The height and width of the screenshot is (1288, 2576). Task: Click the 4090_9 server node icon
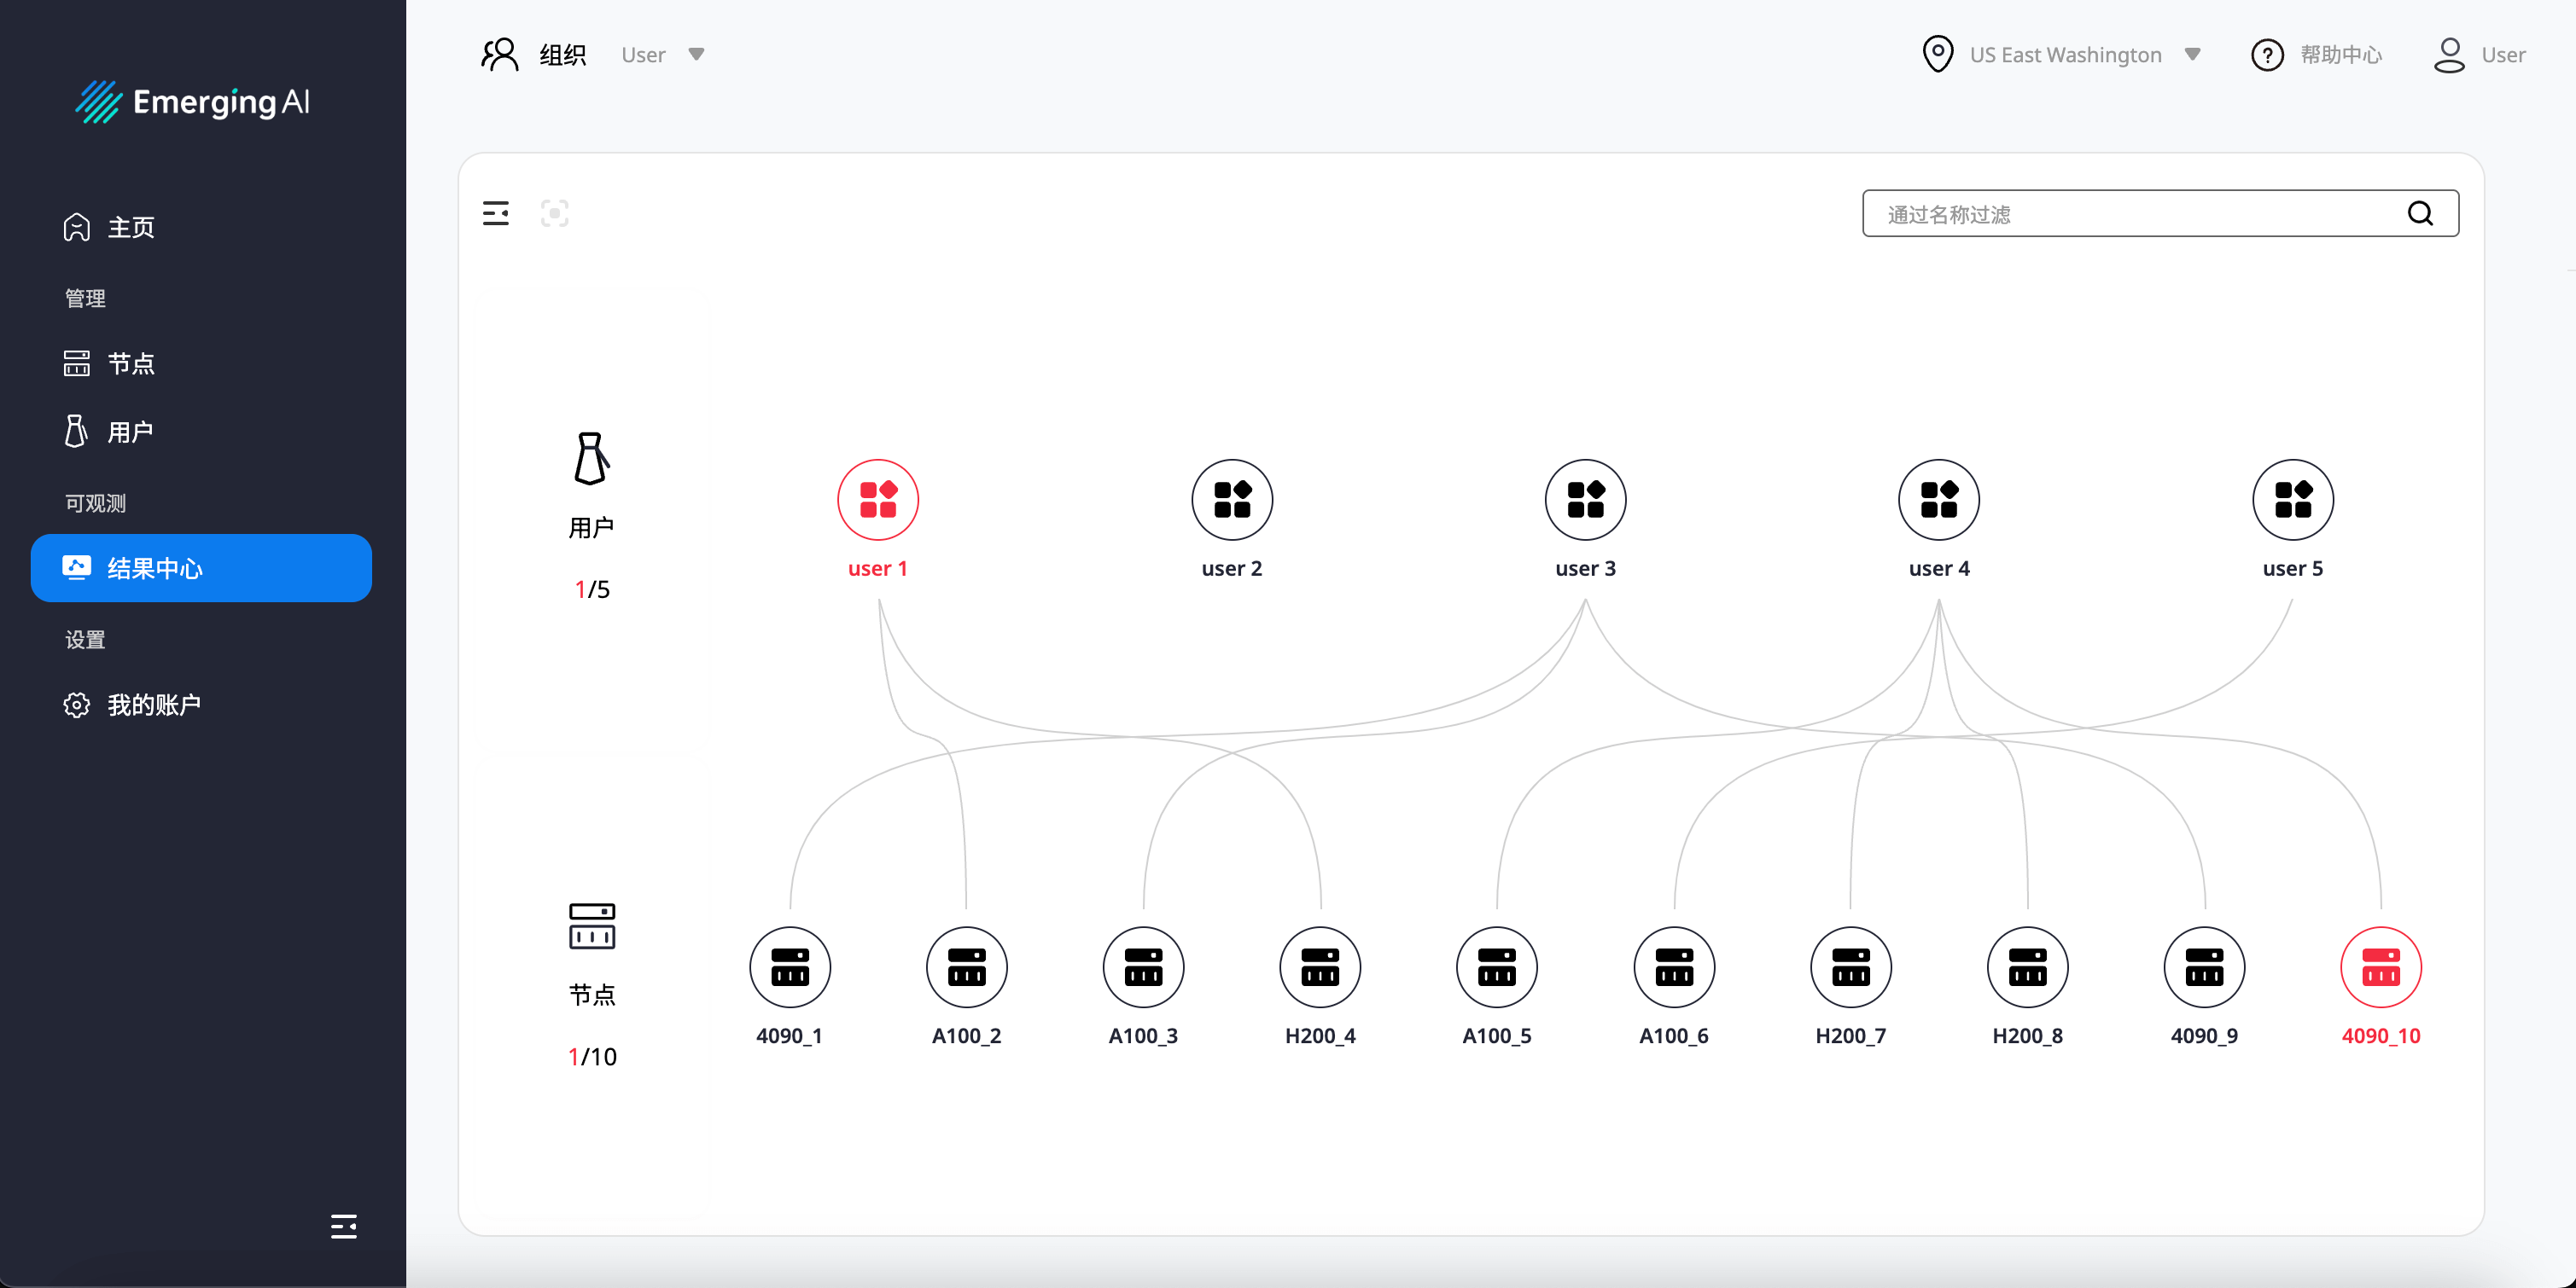(2204, 967)
